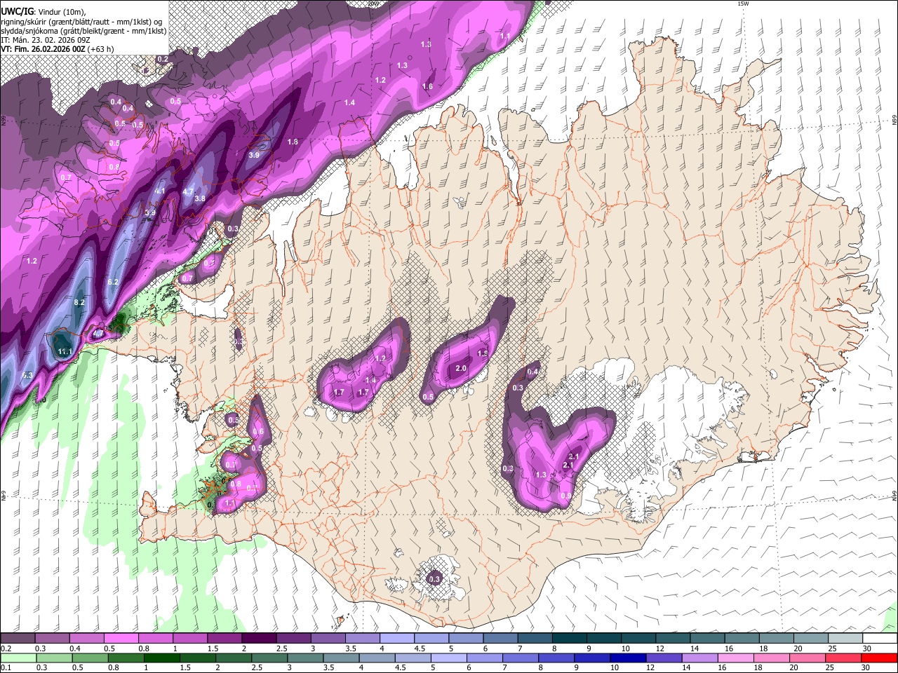Click the dark teal swatch between 9 and 10, top legend row
The height and width of the screenshot is (673, 898).
pos(604,639)
